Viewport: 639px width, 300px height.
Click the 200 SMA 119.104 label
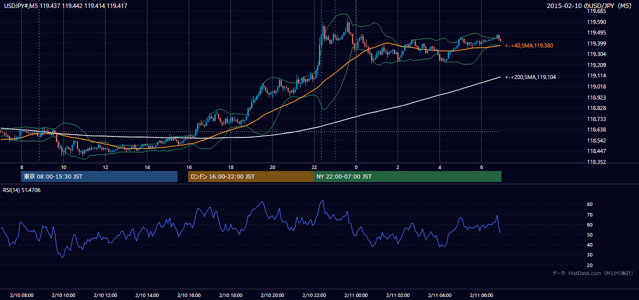point(530,77)
